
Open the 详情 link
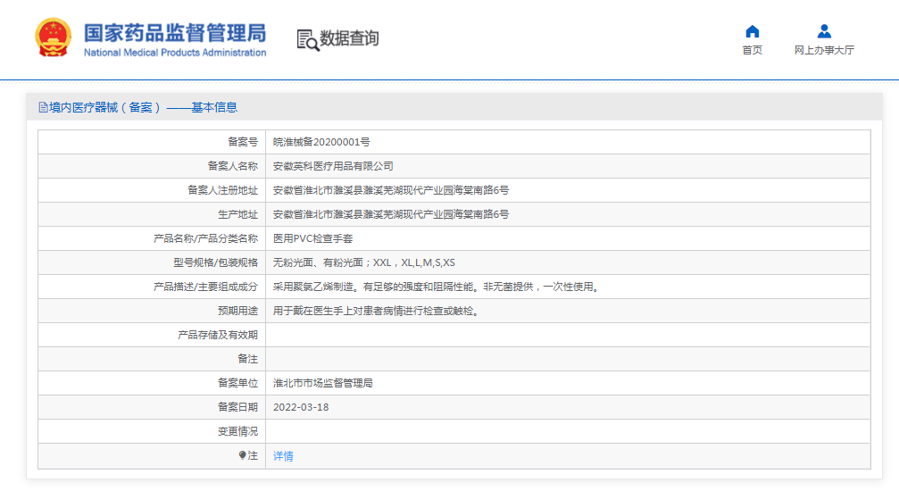tap(283, 456)
